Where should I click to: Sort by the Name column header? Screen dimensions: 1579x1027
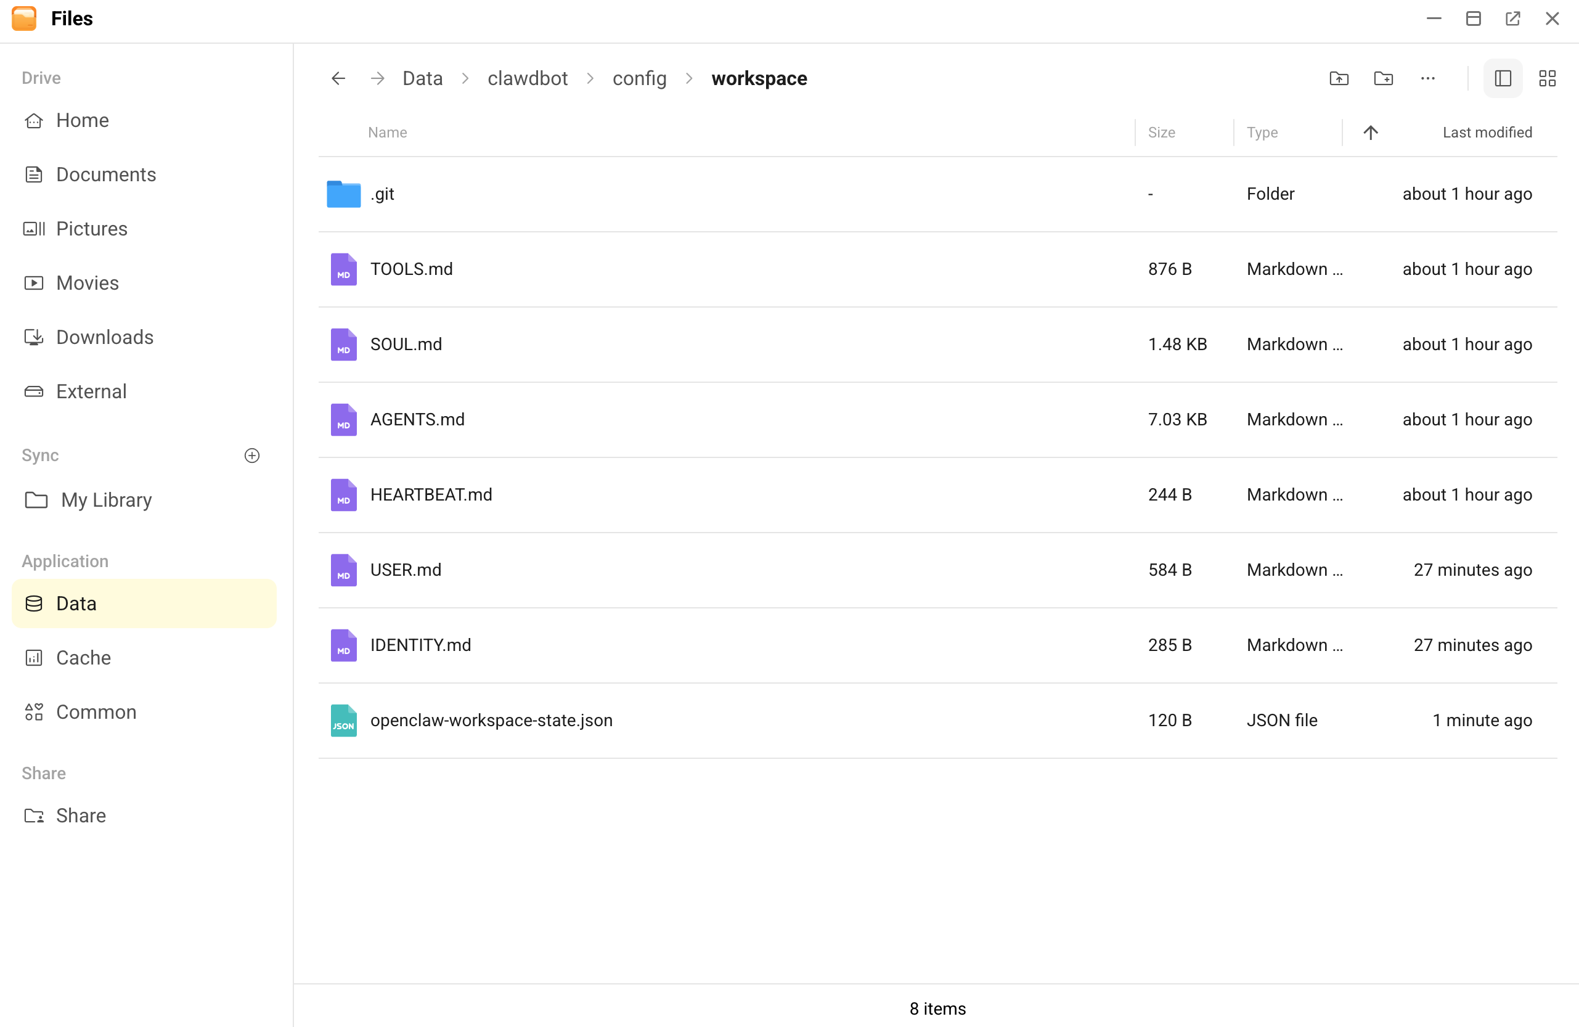tap(388, 132)
